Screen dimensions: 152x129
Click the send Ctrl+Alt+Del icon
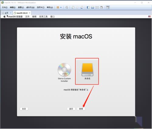tap(67, 7)
